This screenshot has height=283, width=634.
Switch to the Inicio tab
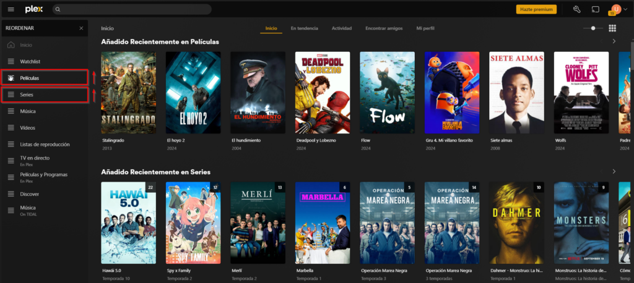[x=271, y=28]
